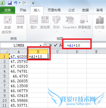Click cell B1 being edited with =A1+10

pos(38,57)
